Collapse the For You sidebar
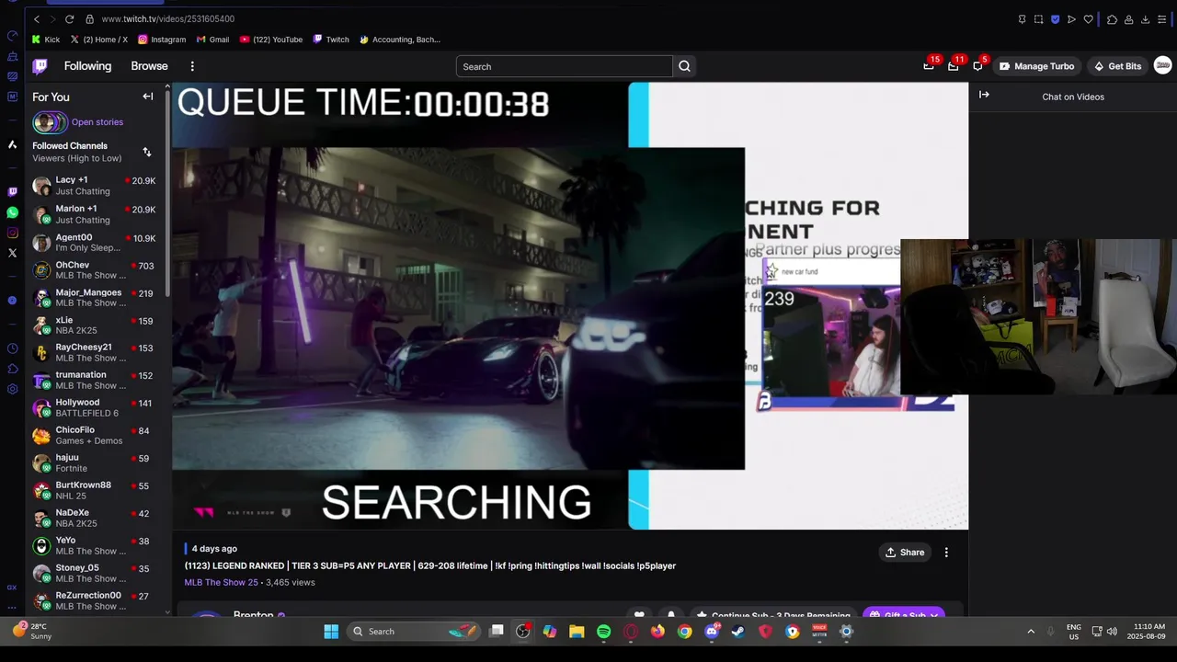1177x662 pixels. (147, 97)
